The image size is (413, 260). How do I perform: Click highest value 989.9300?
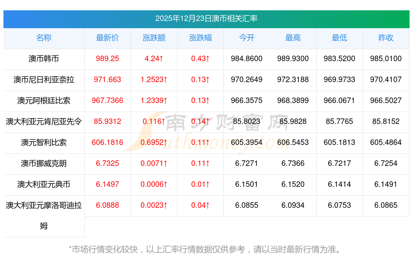tap(293, 59)
